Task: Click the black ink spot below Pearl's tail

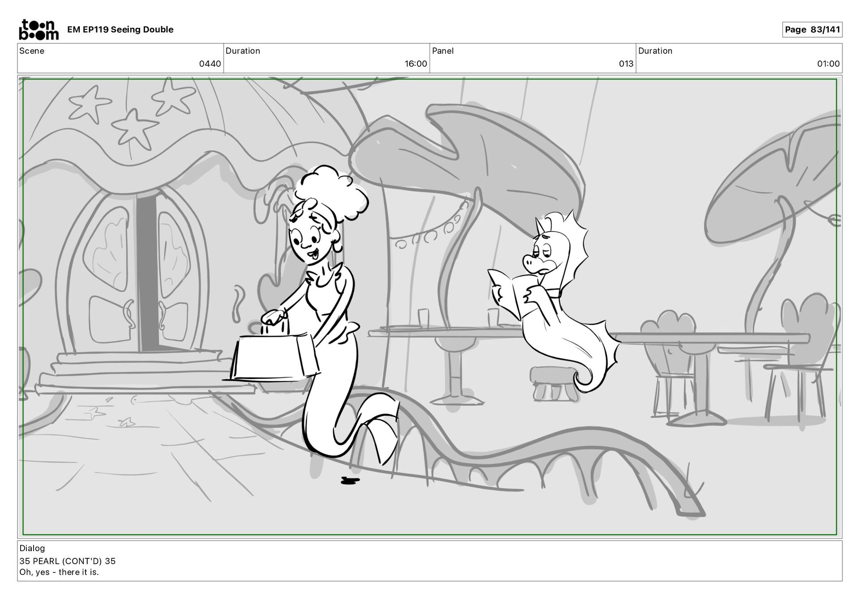Action: (x=349, y=481)
